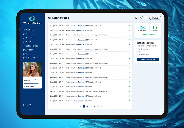Image resolution: width=184 pixels, height=128 pixels.
Task: Open Financials via its coin icon
Action: tap(24, 34)
